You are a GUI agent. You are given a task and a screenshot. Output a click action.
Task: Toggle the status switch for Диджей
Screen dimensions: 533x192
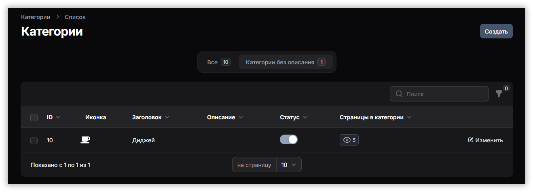(289, 139)
